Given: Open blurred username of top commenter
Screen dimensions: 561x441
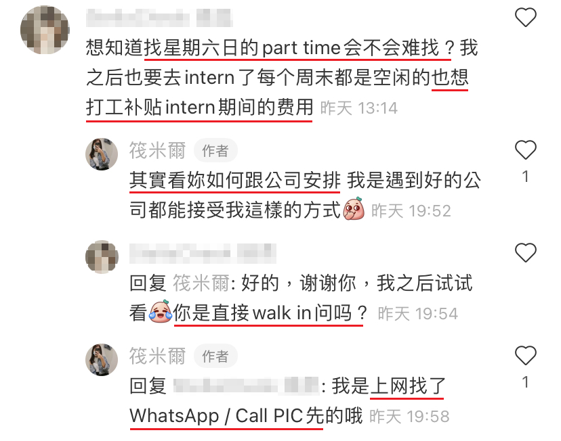Looking at the screenshot, I should pyautogui.click(x=160, y=18).
